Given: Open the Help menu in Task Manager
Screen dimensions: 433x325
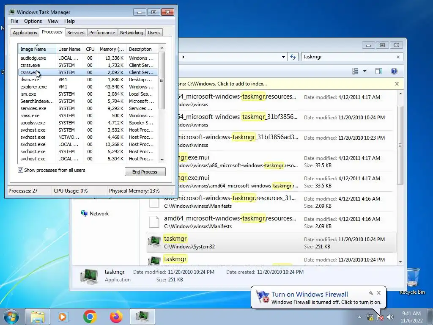Looking at the screenshot, I should click(69, 21).
